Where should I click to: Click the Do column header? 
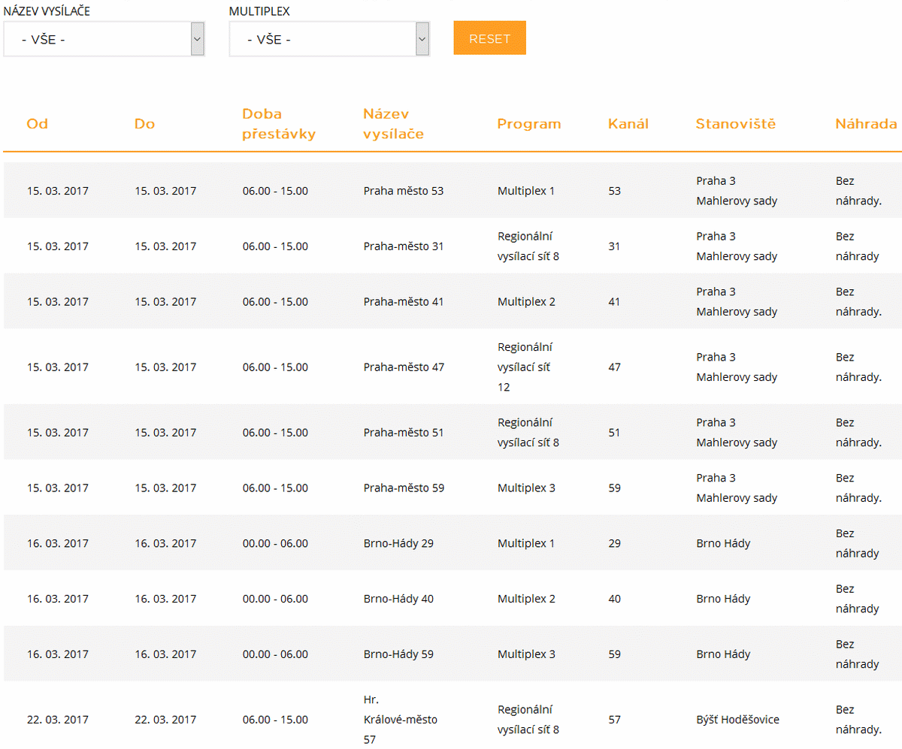pos(144,124)
